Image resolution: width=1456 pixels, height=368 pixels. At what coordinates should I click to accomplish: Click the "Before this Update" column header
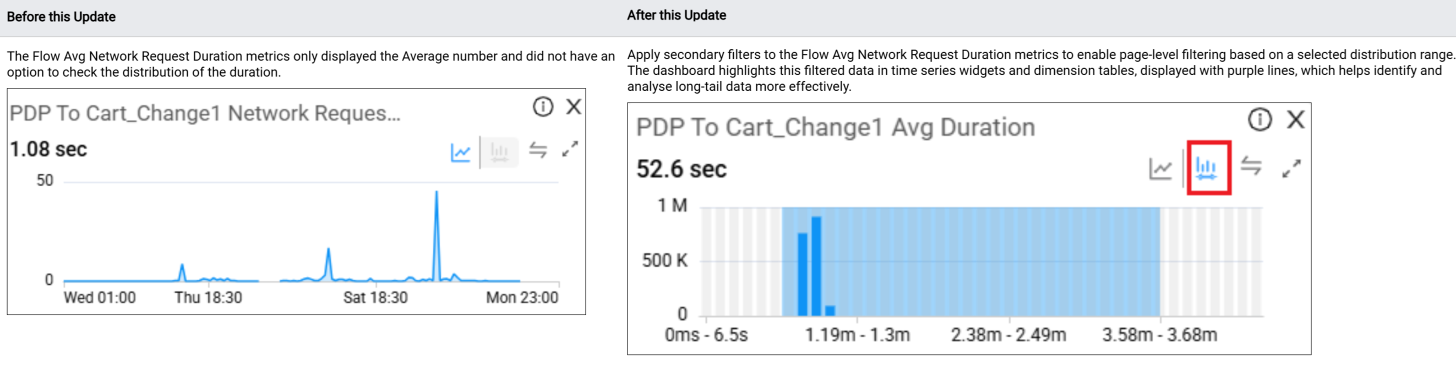61,17
